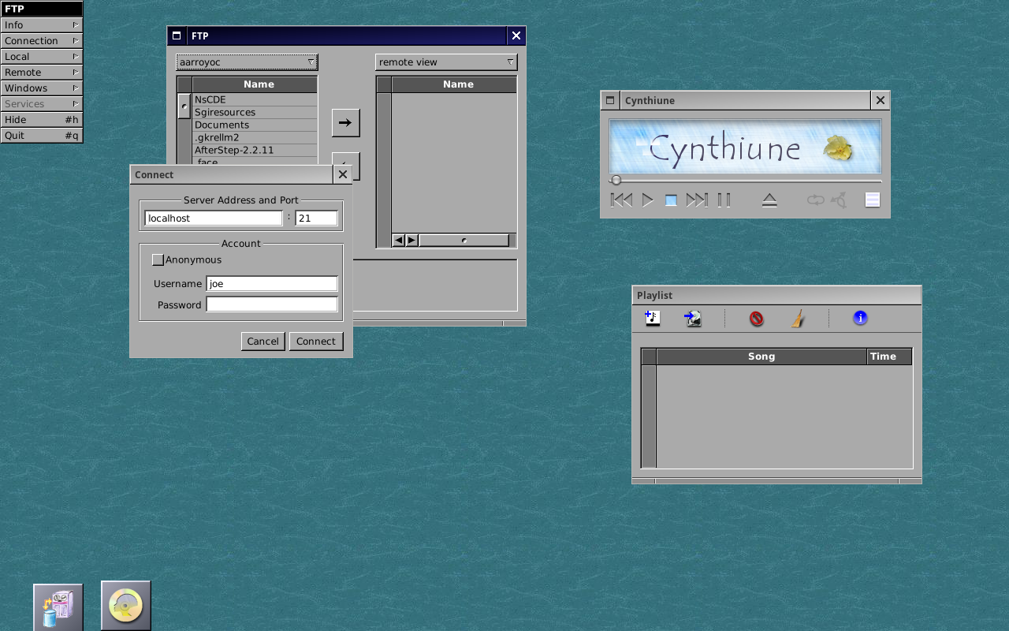This screenshot has height=631, width=1009.
Task: Open the Remote menu item
Action: point(41,73)
